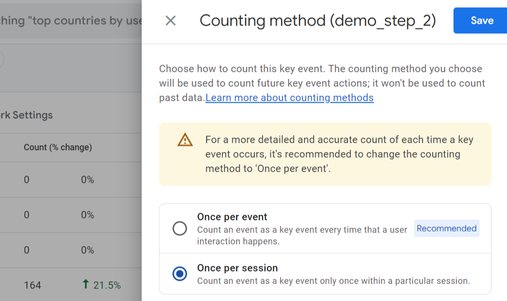Click the first row's 0 count value
Viewport: 507px width, 301px height.
(27, 180)
